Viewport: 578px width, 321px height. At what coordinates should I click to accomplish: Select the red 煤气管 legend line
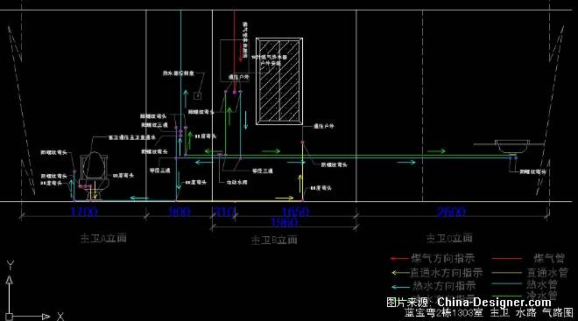tap(507, 259)
